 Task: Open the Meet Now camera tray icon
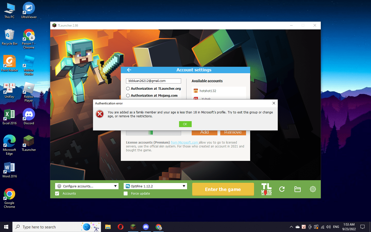pos(310,227)
